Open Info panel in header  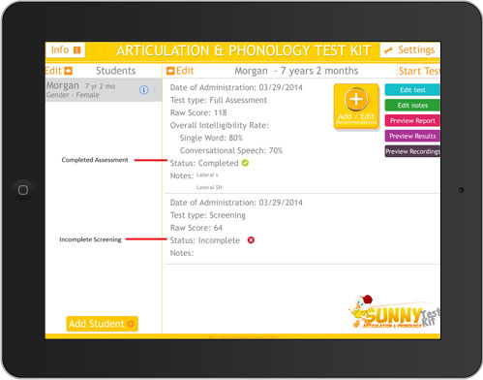[x=66, y=49]
